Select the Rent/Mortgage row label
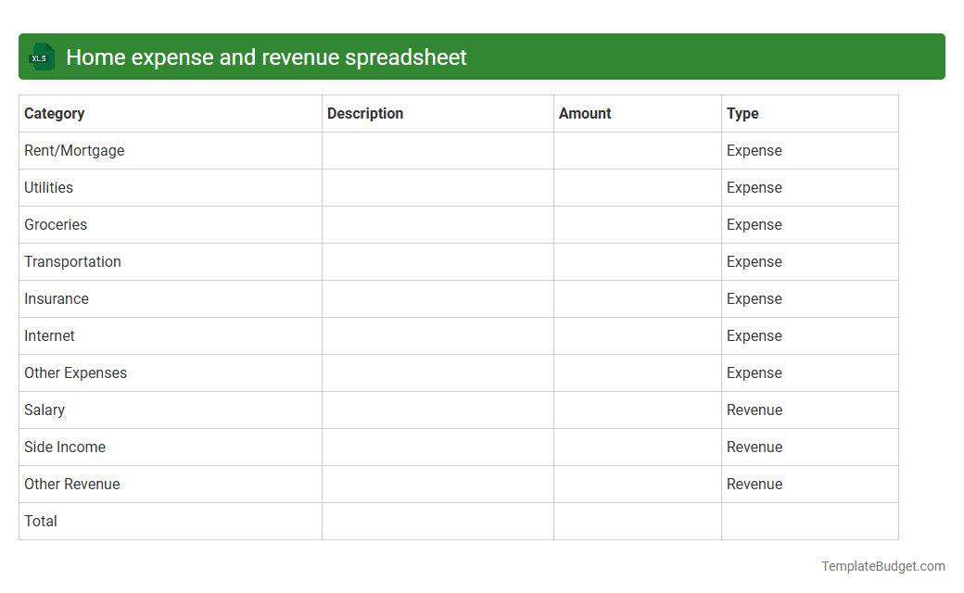964x593 pixels. [x=74, y=150]
